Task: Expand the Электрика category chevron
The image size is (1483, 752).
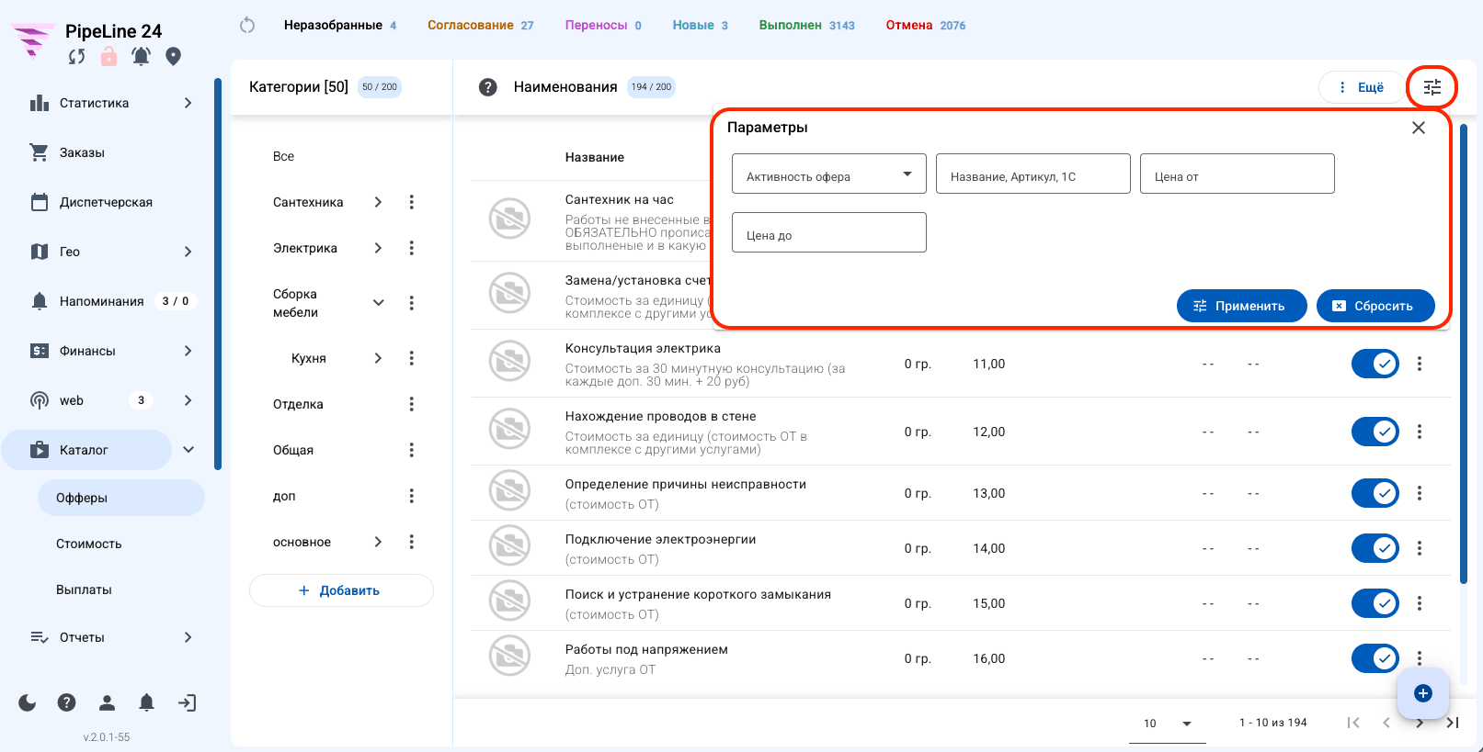Action: [378, 248]
